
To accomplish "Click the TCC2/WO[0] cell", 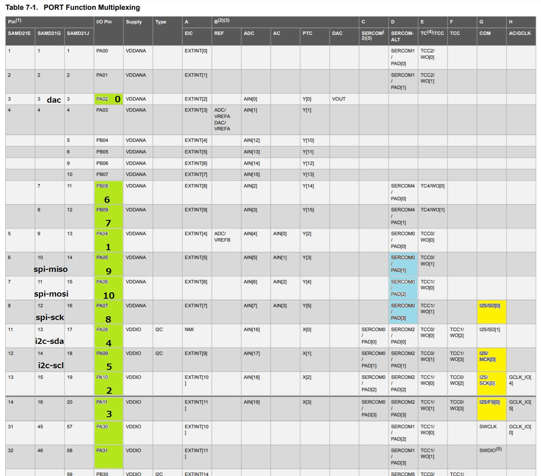I will pyautogui.click(x=432, y=58).
